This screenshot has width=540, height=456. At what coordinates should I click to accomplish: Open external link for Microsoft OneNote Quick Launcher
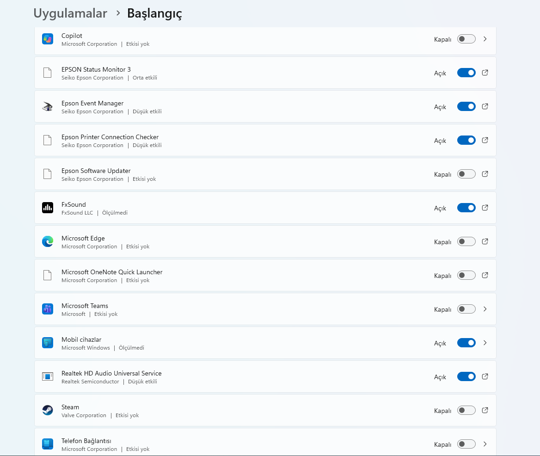click(485, 275)
